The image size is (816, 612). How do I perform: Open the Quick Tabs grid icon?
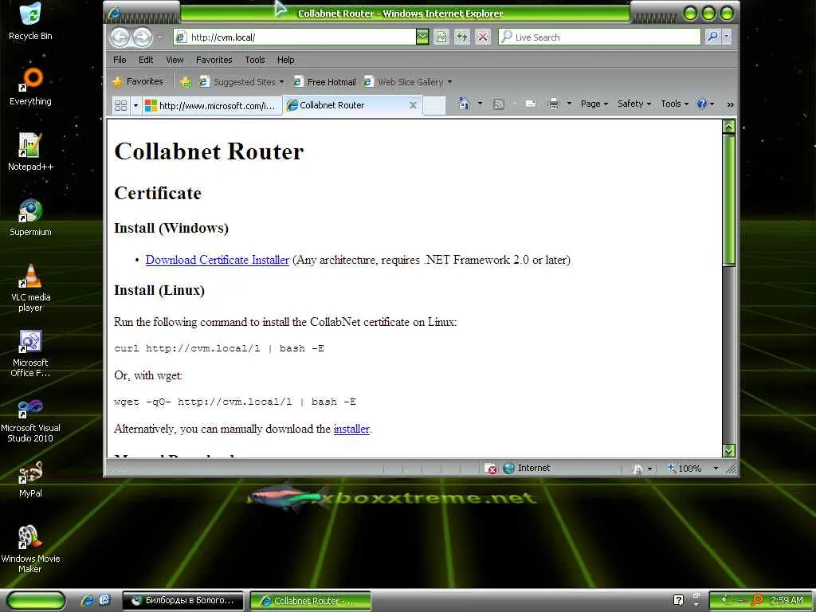pyautogui.click(x=121, y=106)
